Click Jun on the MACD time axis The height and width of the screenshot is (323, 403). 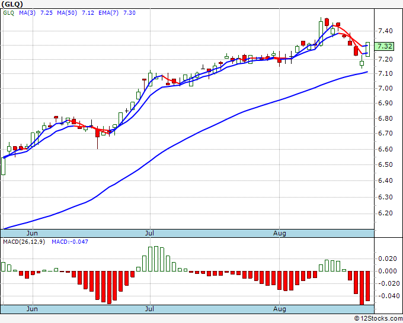32,309
